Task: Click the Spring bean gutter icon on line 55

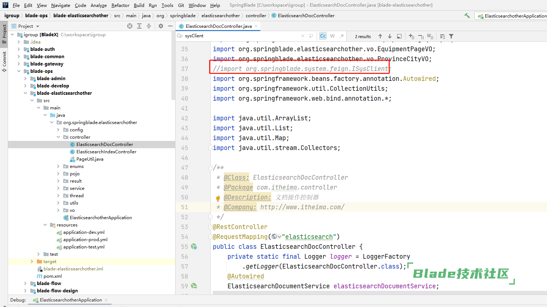Action: coord(194,247)
